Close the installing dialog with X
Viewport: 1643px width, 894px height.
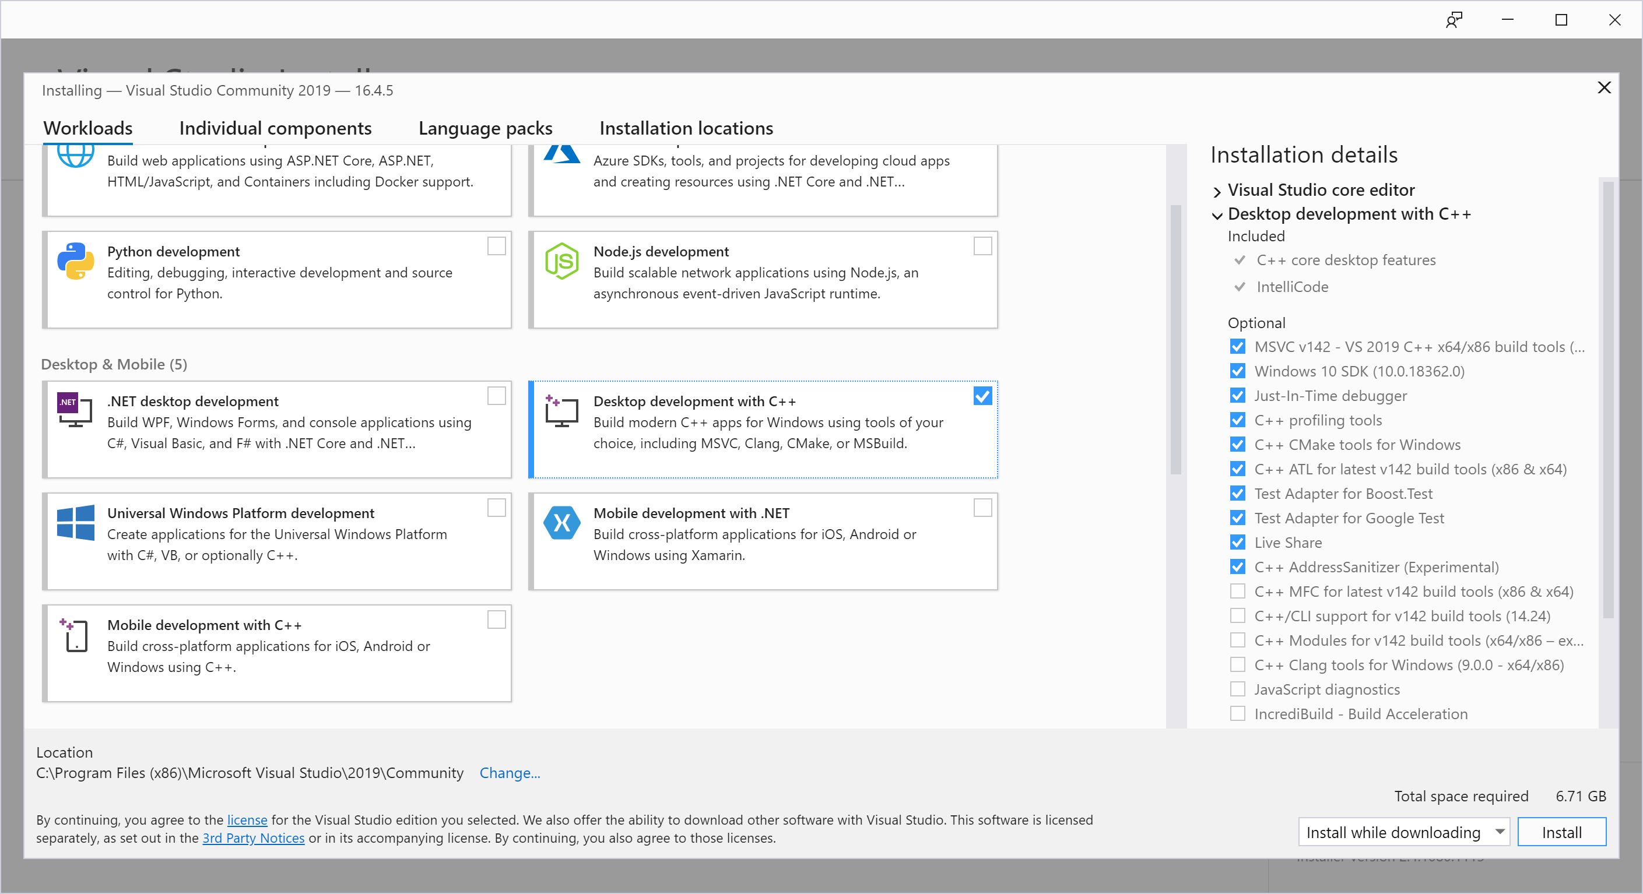1603,87
